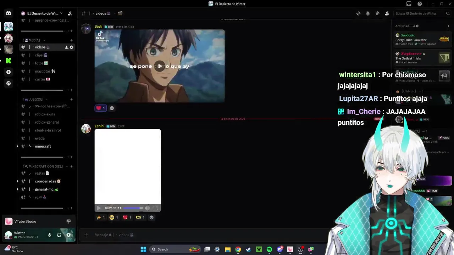Open the Inbox icon in title bar
454x255 pixels.
pos(409,4)
